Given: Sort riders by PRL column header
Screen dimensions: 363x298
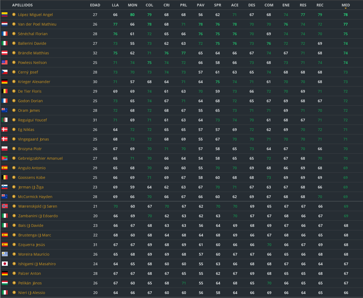Looking at the screenshot, I should 184,5.
